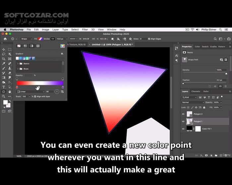Choose the Solid Color fill type icon
The height and width of the screenshot is (185, 232).
click(x=25, y=46)
